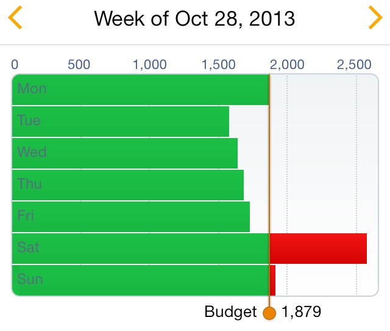Select the Thursday bar
The height and width of the screenshot is (331, 390).
(x=128, y=184)
